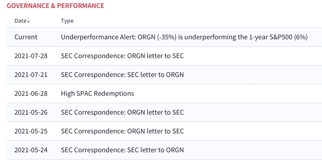Click blank space right of High SPAC Redemptions
322x160 pixels.
(228, 93)
